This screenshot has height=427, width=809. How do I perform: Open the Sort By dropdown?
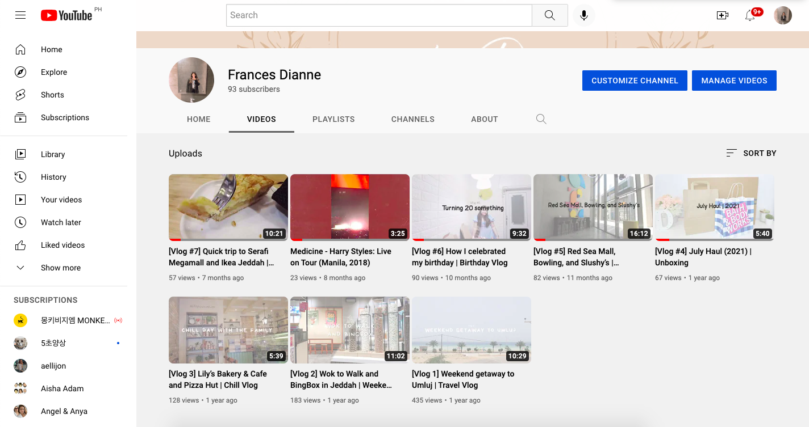(751, 153)
